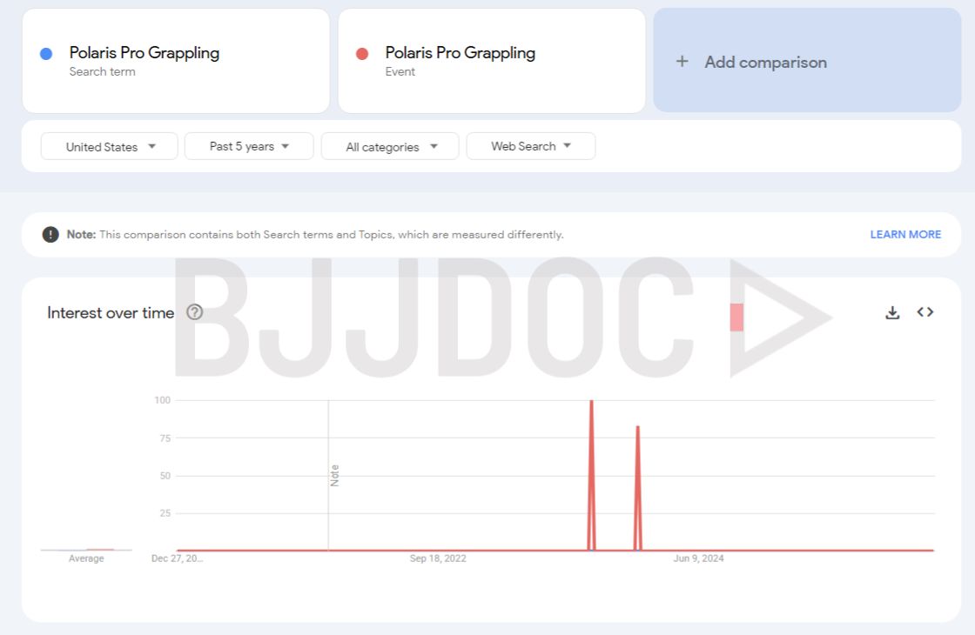The image size is (975, 635).
Task: Click the plus icon in Add comparison
Action: [x=682, y=62]
